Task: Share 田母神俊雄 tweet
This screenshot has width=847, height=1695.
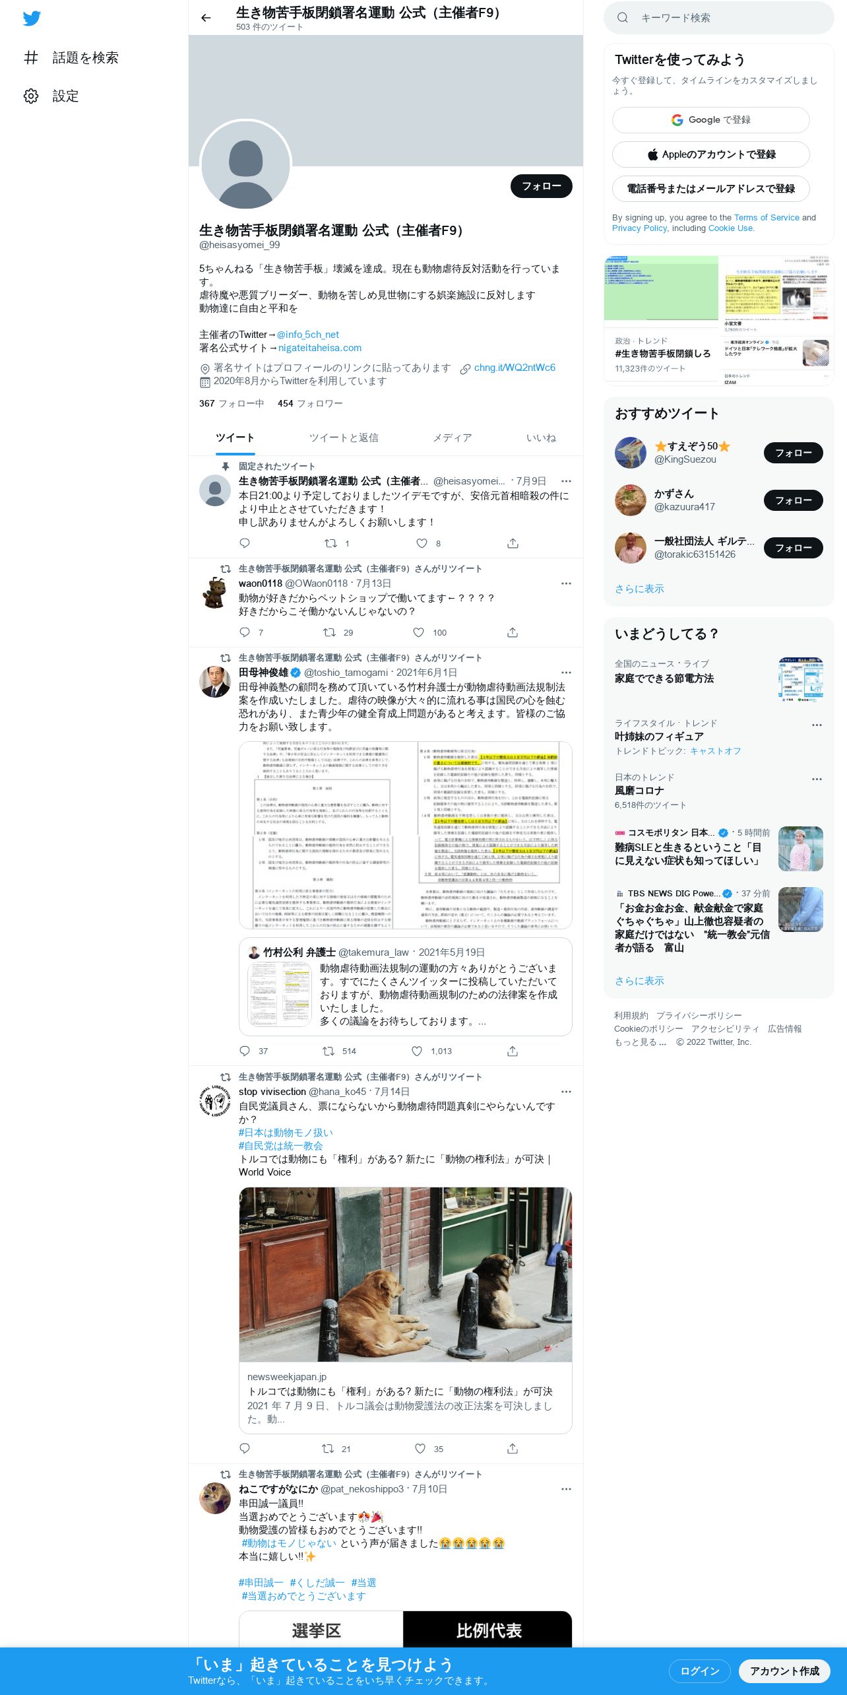Action: coord(513,1051)
